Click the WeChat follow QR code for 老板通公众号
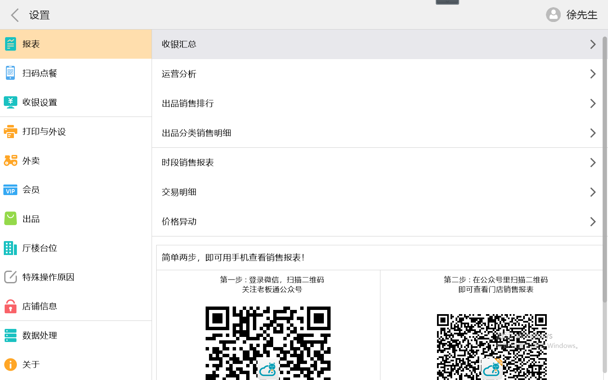608x380 pixels. 268,343
